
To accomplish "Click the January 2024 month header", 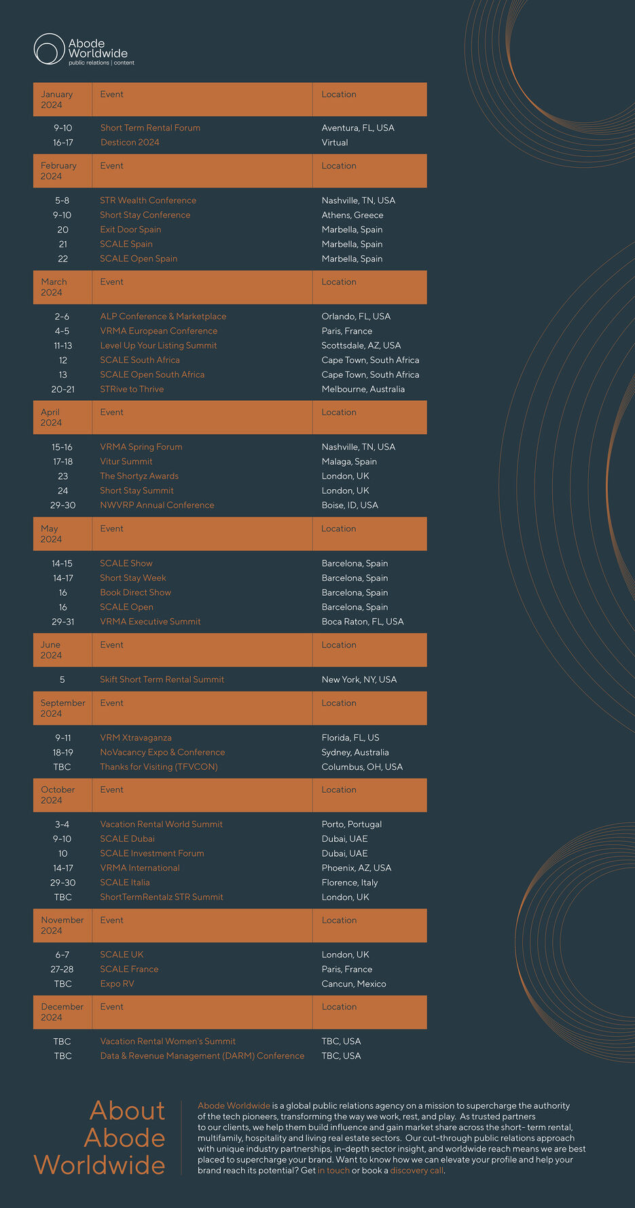I will click(56, 100).
